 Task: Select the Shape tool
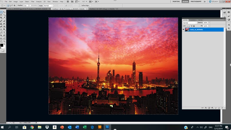pos(4,35)
